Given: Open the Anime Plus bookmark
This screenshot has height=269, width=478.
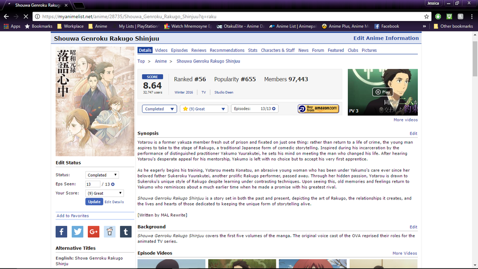Looking at the screenshot, I should (345, 26).
